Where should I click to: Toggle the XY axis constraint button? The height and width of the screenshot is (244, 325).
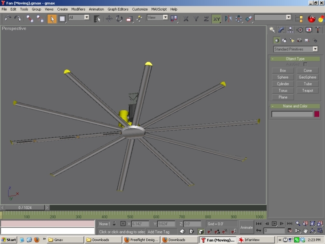[216, 18]
